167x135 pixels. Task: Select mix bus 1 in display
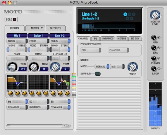click(x=125, y=14)
